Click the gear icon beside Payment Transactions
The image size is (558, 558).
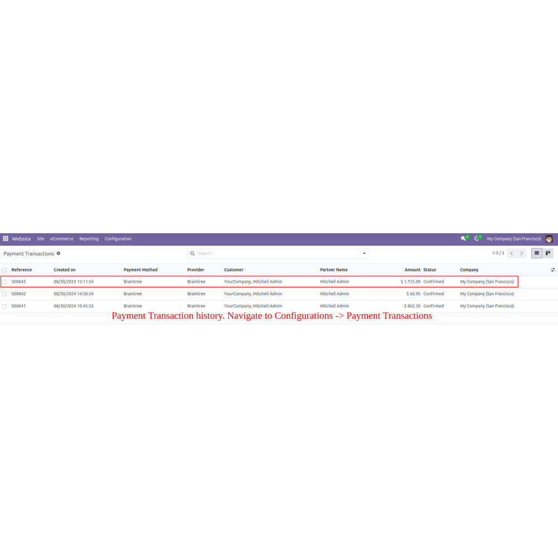[x=59, y=253]
